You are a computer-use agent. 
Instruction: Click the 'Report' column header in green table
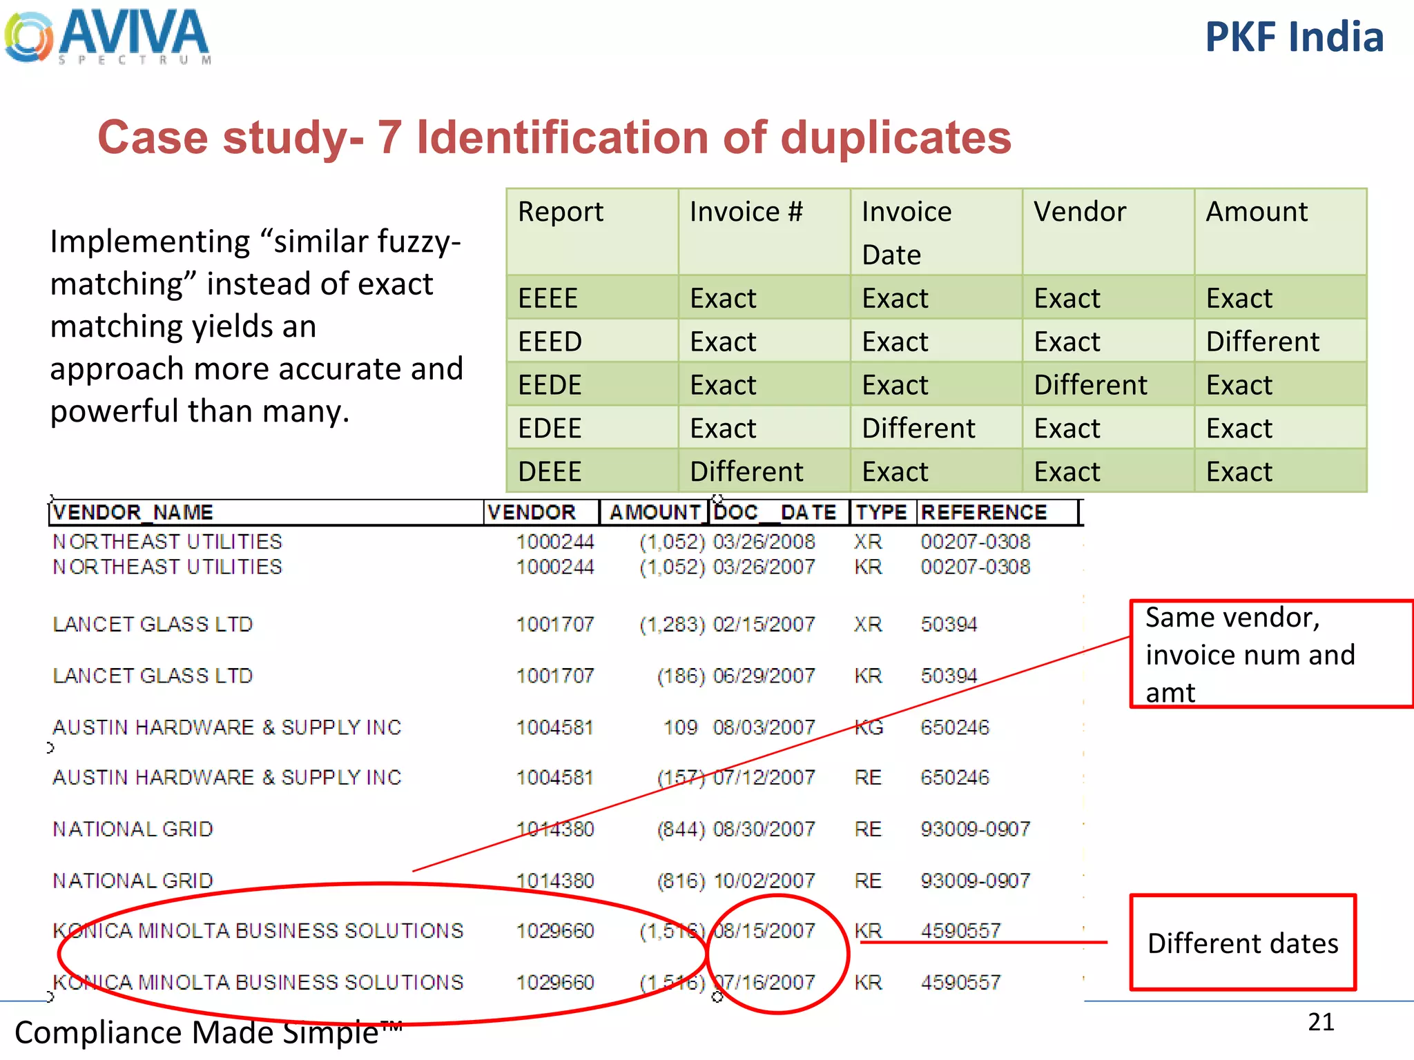(x=592, y=232)
